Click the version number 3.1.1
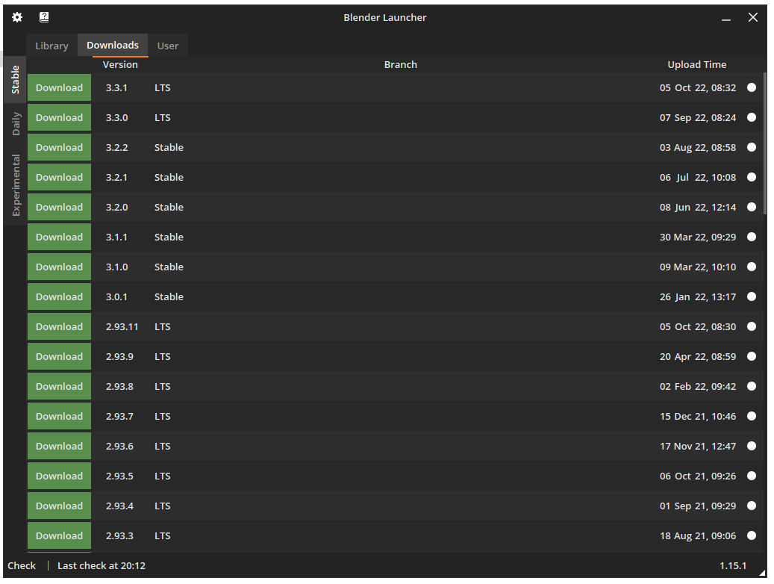The width and height of the screenshot is (774, 584). point(116,237)
